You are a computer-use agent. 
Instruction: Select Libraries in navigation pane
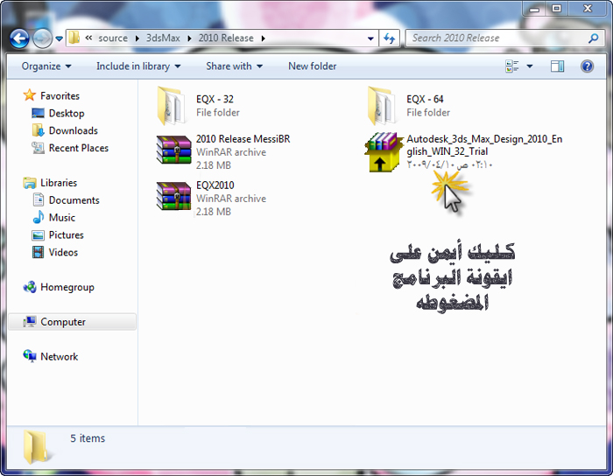tap(59, 183)
